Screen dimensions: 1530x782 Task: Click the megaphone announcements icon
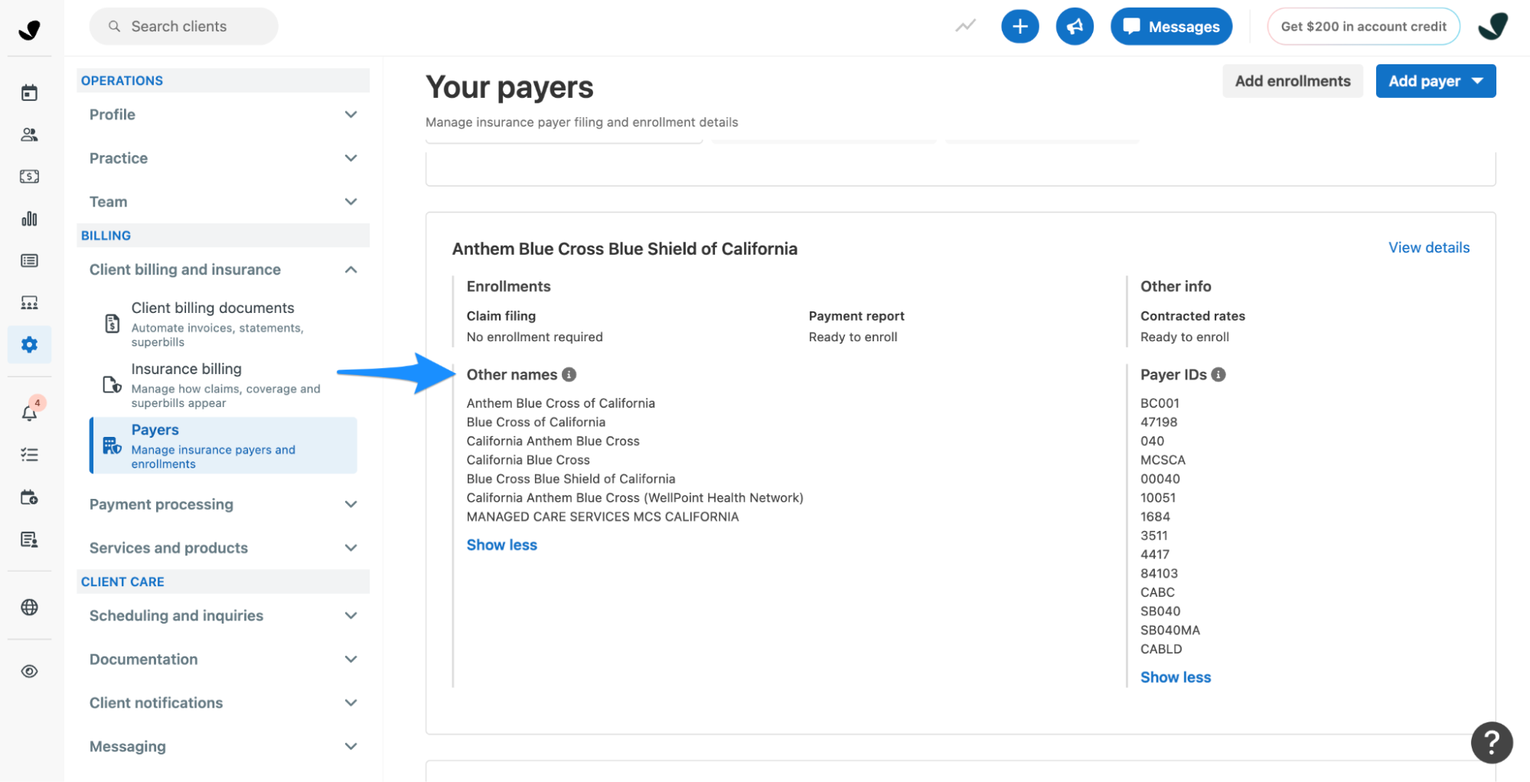(x=1075, y=27)
